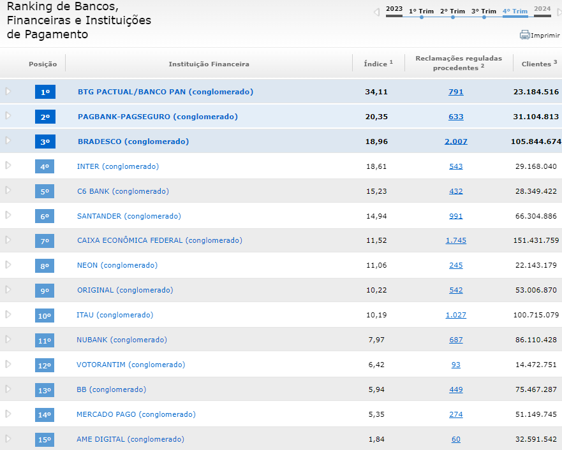Screen dimensions: 562x450
Task: Click complaints count 791 for BTG Pactual
Action: 456,92
